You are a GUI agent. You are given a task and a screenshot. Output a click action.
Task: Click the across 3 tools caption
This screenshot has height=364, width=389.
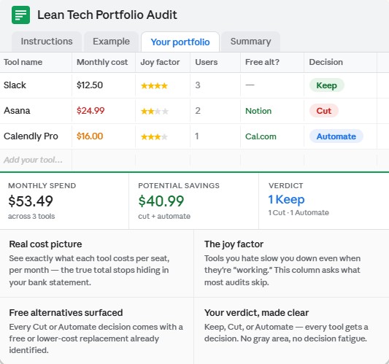(31, 216)
